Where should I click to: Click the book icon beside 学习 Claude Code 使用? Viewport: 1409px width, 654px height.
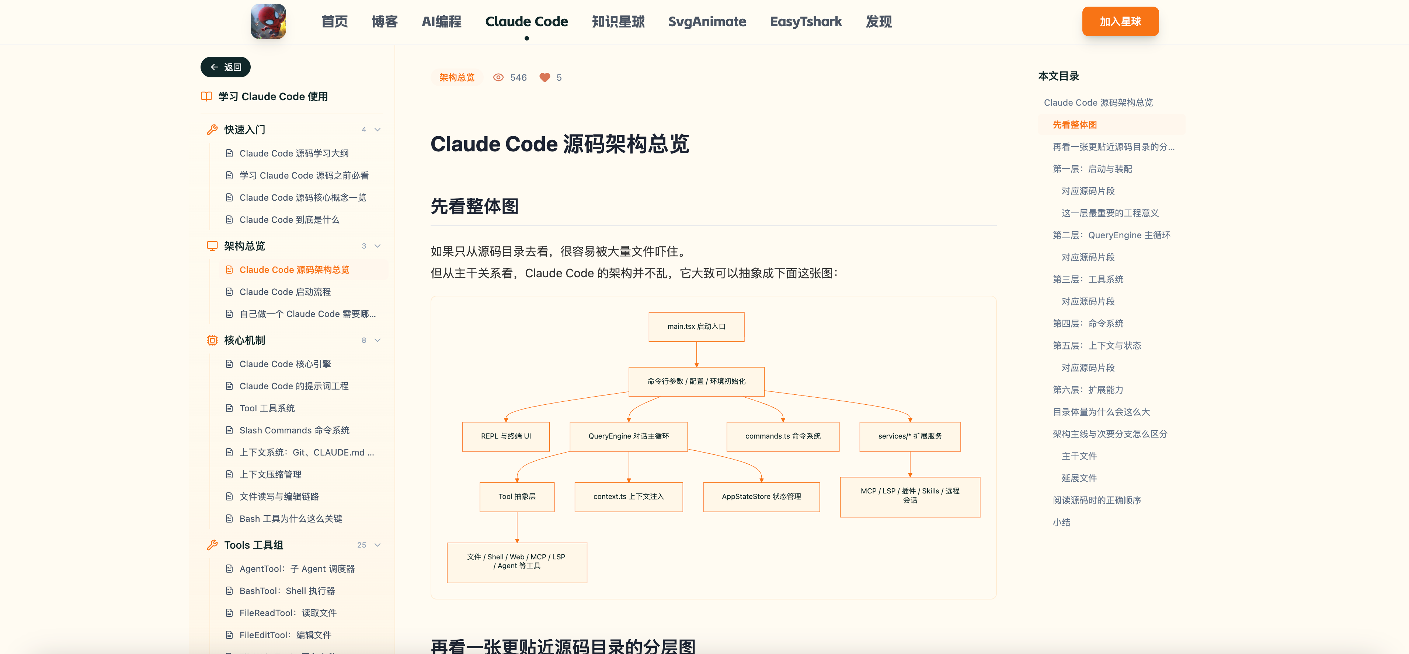tap(206, 97)
